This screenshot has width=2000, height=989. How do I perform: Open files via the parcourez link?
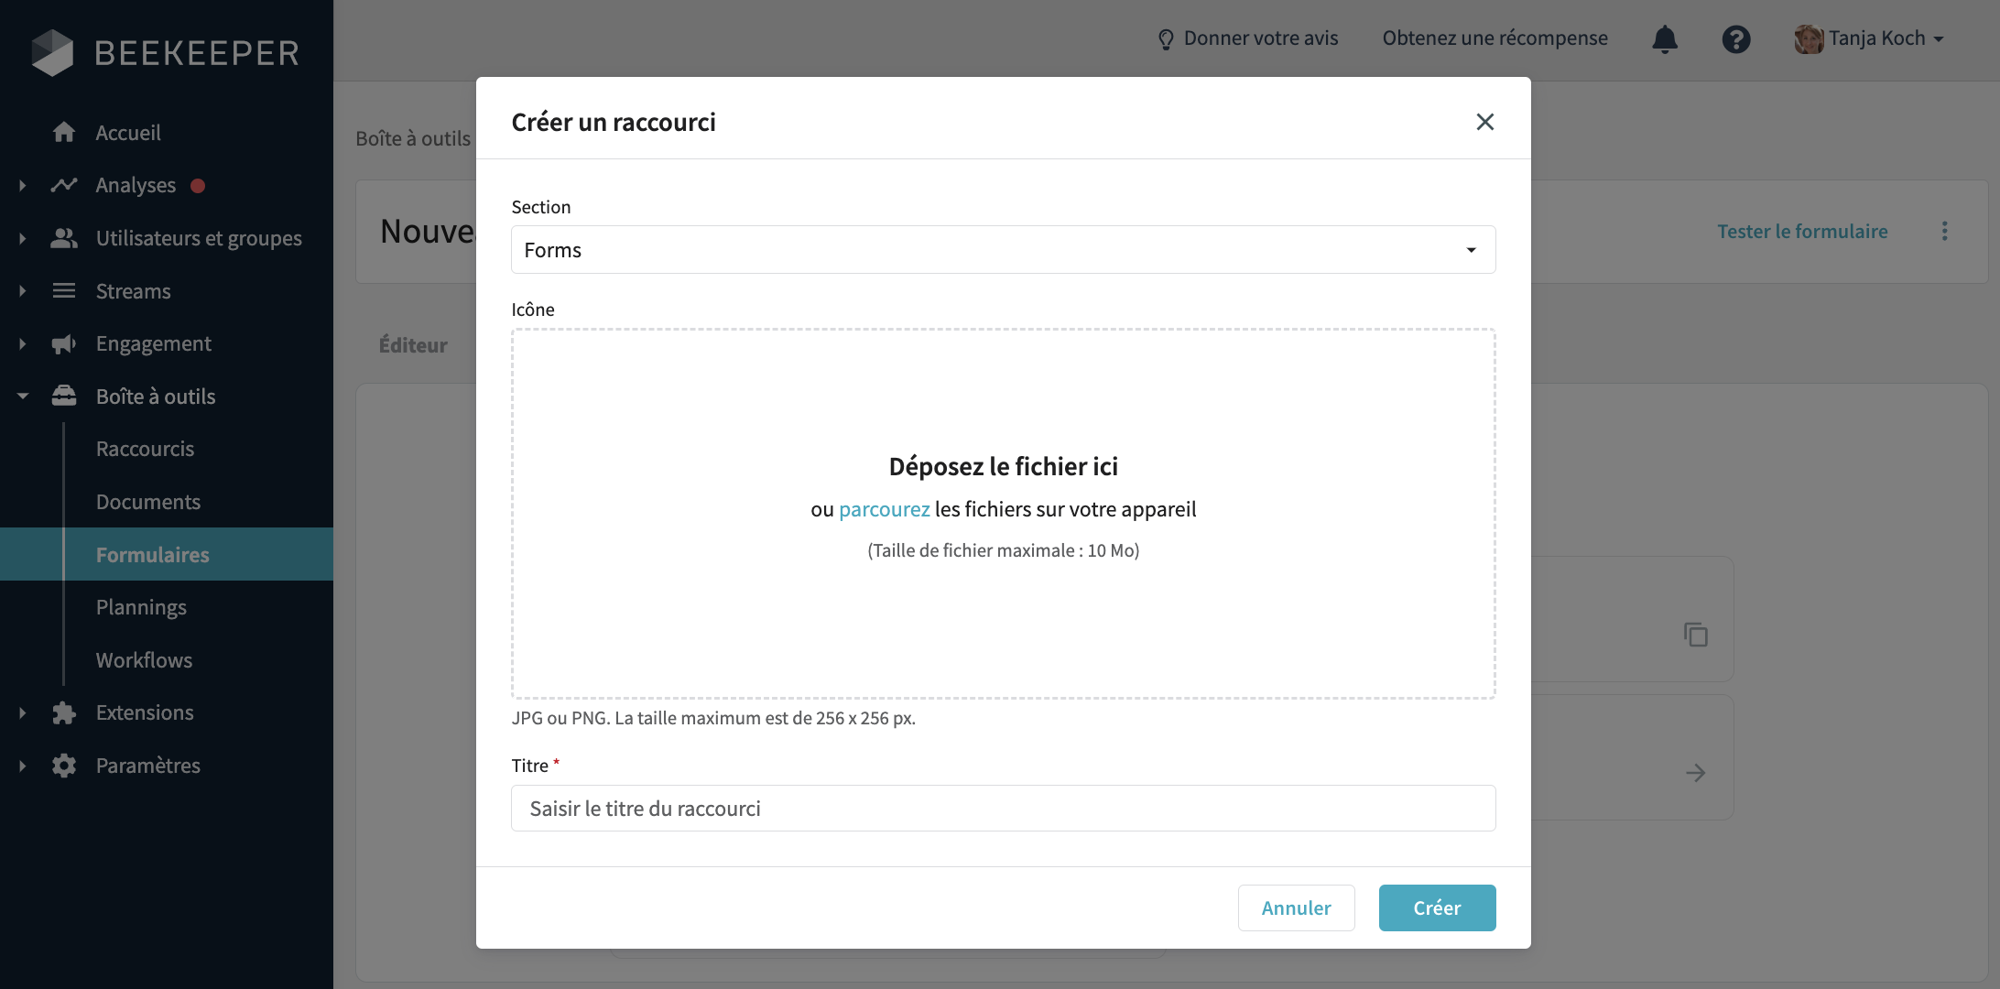point(883,508)
